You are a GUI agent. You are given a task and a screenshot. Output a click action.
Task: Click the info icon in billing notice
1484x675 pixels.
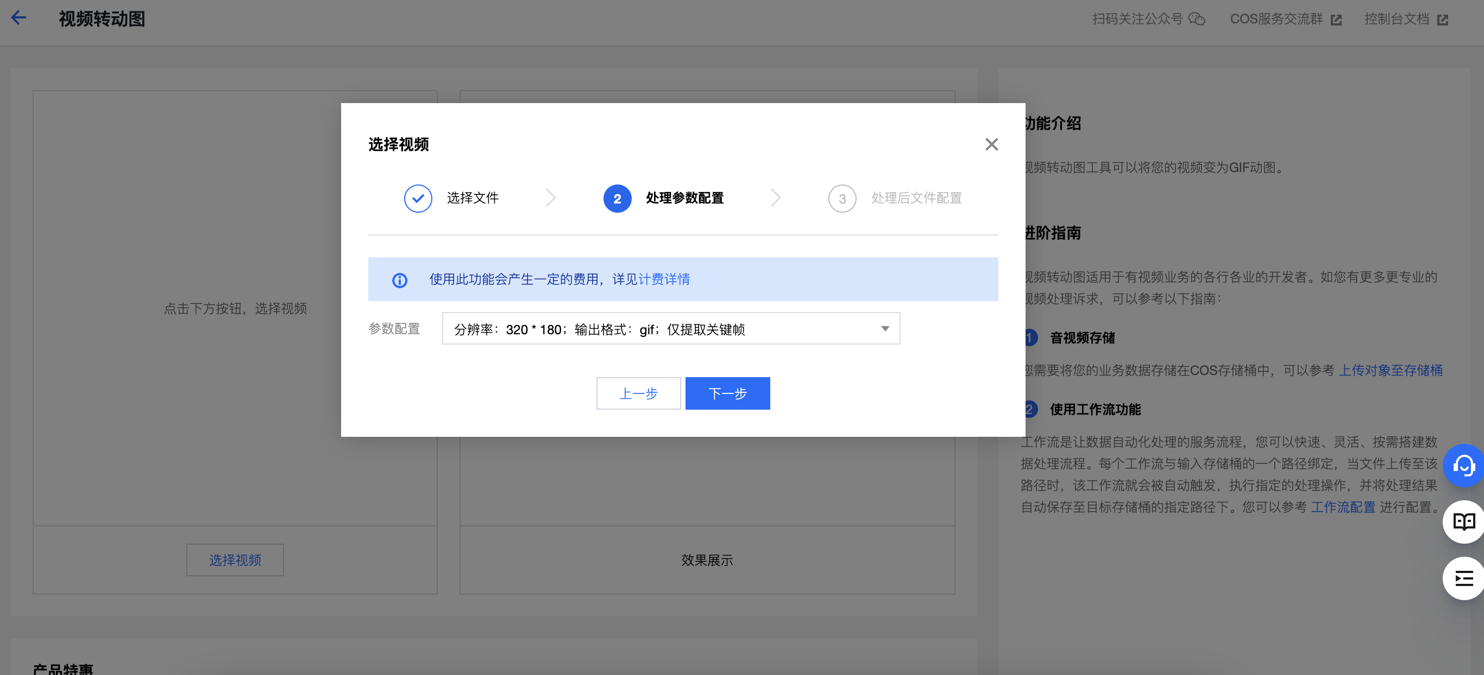399,279
